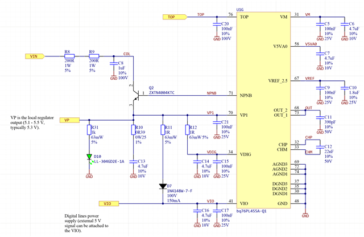
Task: Click the OUT_2 pin name
Action: pyautogui.click(x=280, y=111)
